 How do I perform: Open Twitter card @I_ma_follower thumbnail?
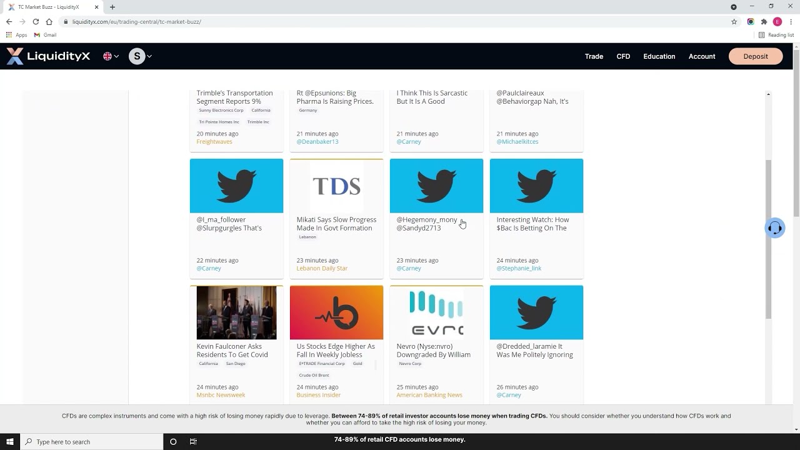[236, 186]
